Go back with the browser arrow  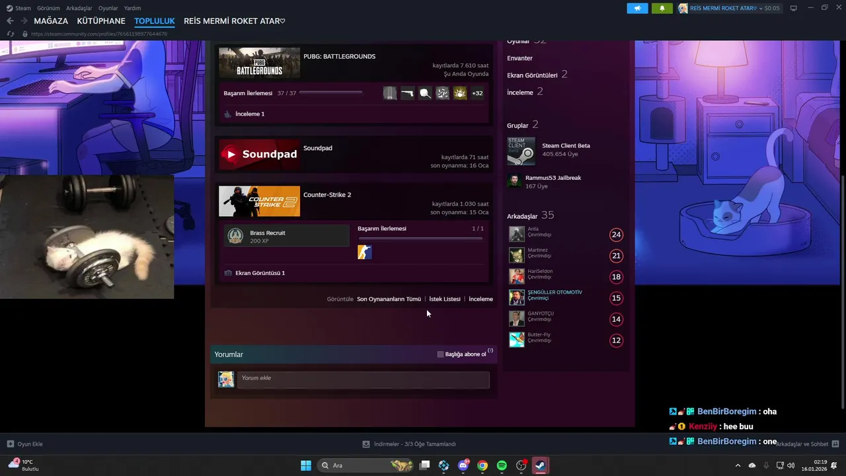pos(10,21)
